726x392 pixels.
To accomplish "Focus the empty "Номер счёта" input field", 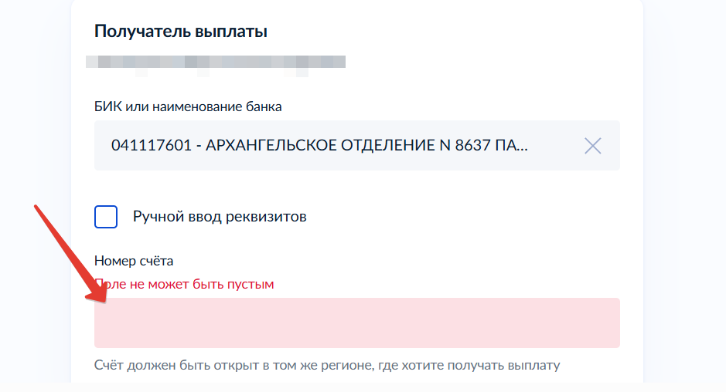I will (357, 323).
